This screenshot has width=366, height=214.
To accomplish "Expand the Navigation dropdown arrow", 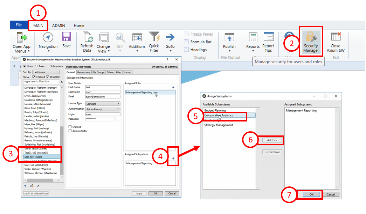I will [48, 51].
